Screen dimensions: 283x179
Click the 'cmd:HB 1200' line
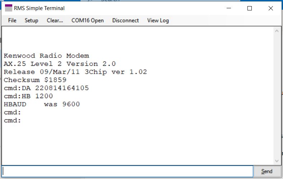(28, 96)
